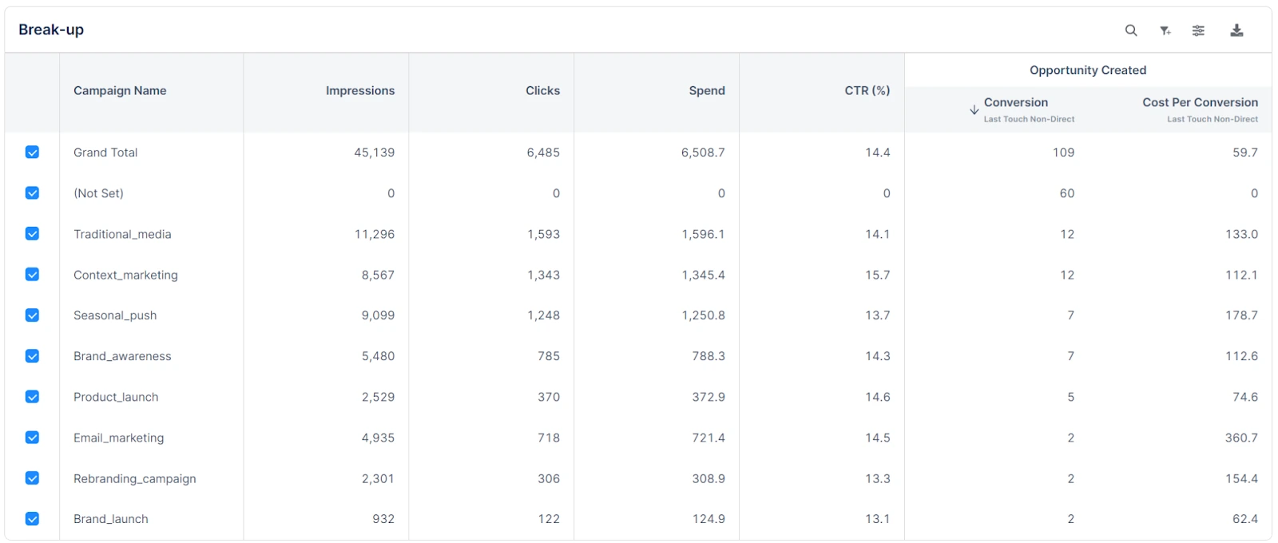The width and height of the screenshot is (1278, 543).
Task: Add a new filter using funnel icon
Action: tap(1165, 30)
